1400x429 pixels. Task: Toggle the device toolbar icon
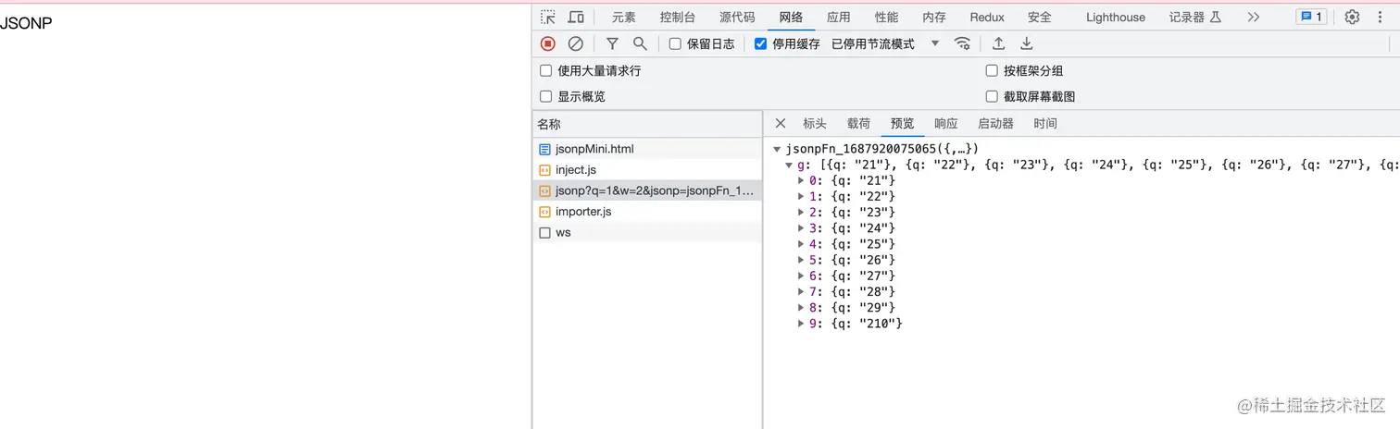click(x=576, y=17)
